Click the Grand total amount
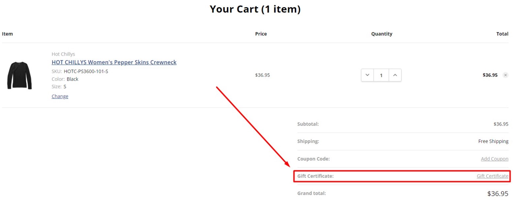 (498, 193)
